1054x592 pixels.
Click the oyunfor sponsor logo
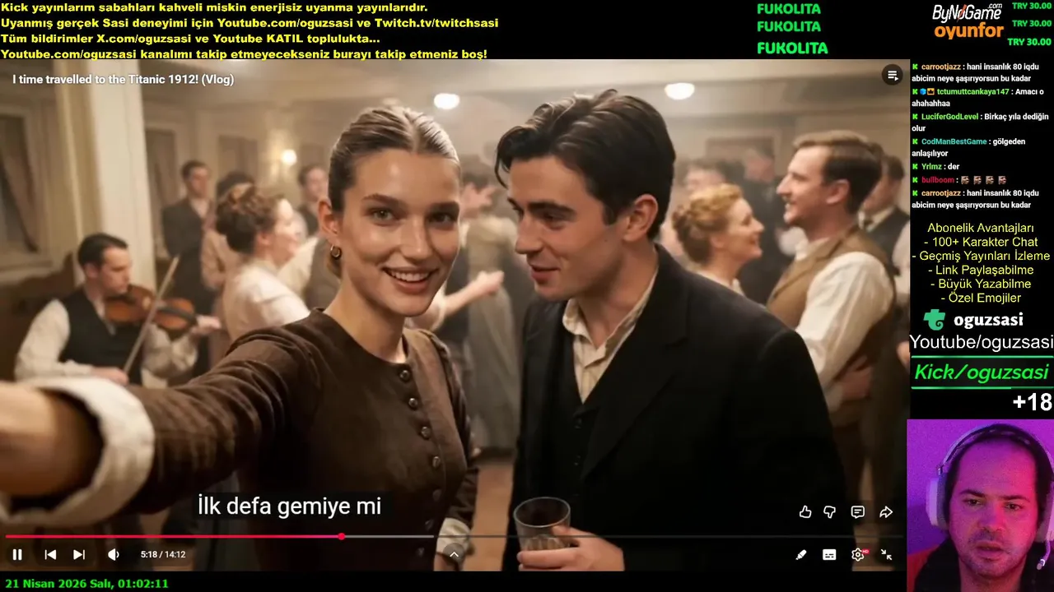968,32
